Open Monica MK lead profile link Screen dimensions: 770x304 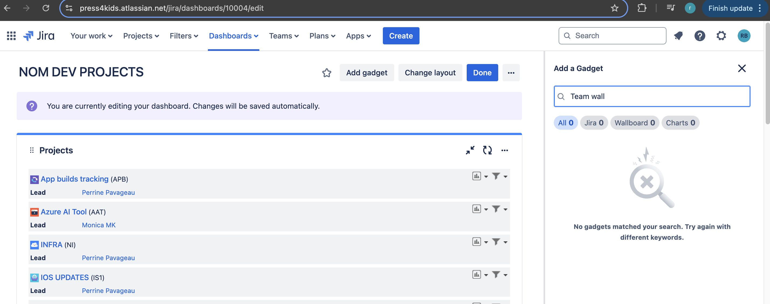(x=99, y=225)
